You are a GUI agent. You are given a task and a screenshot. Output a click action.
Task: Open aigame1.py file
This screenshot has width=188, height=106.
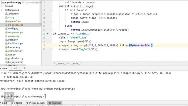(x=14, y=21)
